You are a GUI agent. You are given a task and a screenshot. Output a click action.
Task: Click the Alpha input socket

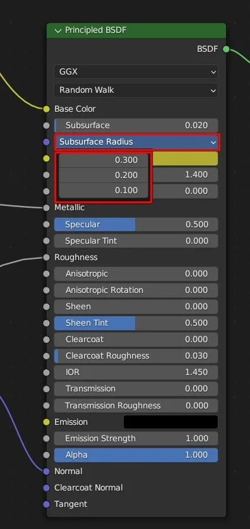[x=47, y=455]
